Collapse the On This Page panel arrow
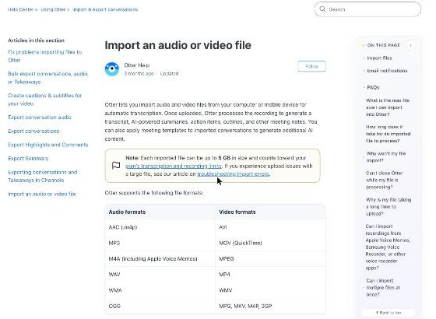 point(411,45)
